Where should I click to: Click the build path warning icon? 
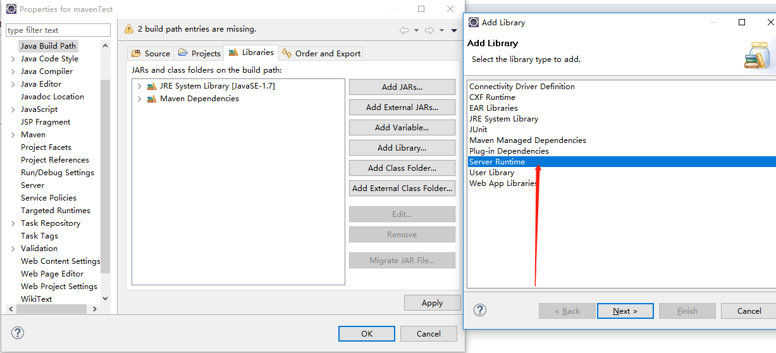(x=129, y=29)
